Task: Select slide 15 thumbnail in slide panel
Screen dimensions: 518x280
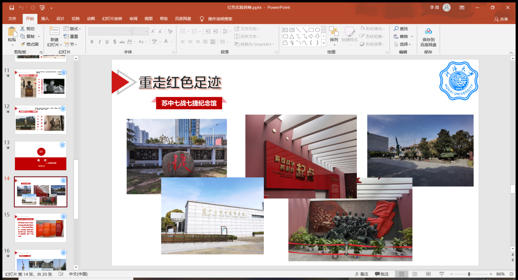Action: pyautogui.click(x=41, y=228)
